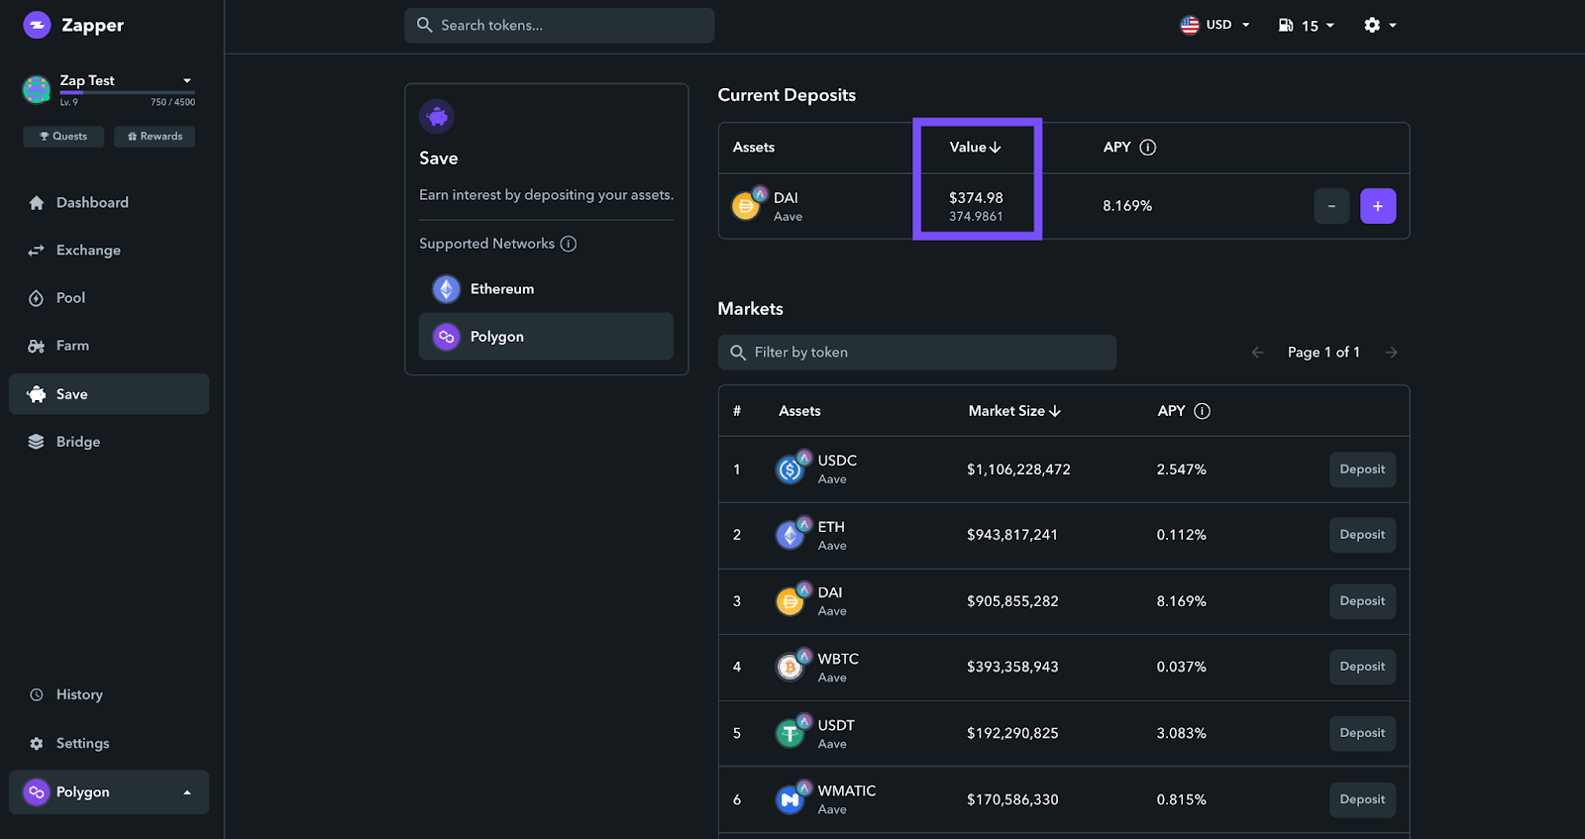Click the Ethereum network logo icon
The width and height of the screenshot is (1585, 839).
click(447, 289)
